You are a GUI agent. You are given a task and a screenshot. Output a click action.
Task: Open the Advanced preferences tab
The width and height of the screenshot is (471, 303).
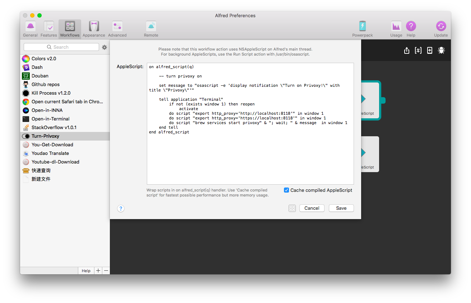[117, 29]
